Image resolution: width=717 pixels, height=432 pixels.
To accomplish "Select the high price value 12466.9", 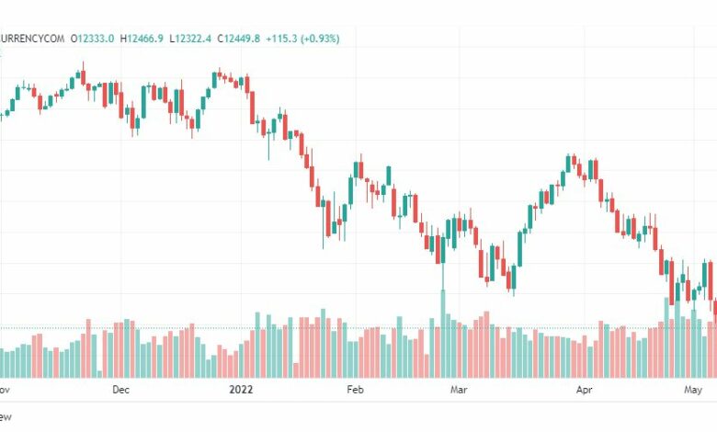I will 145,39.
